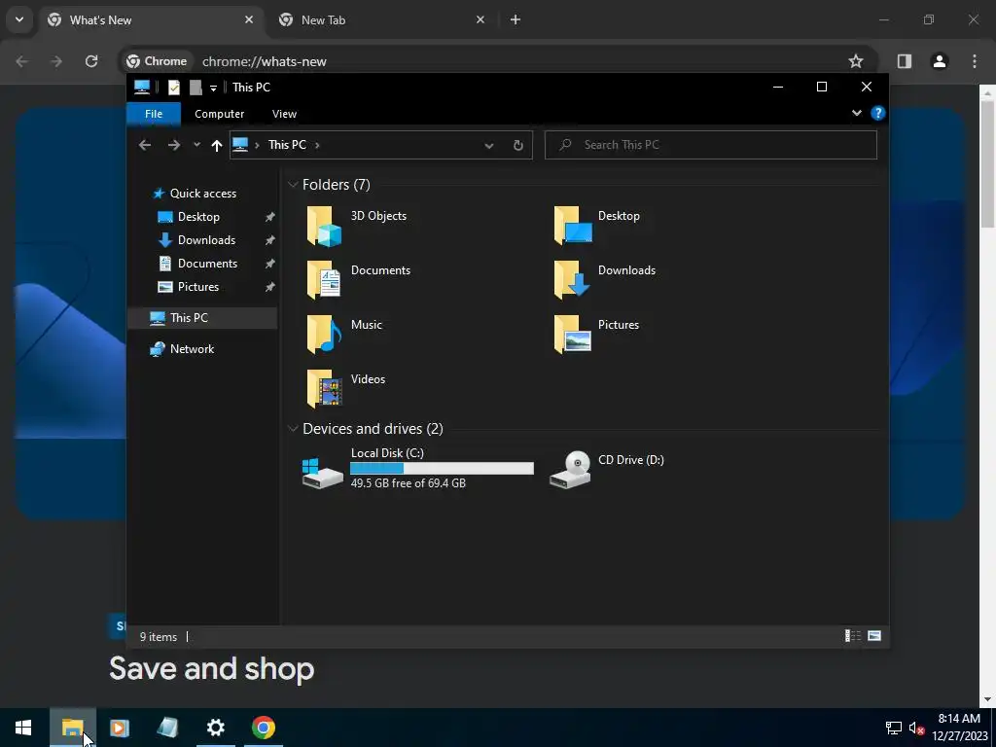996x747 pixels.
Task: Open the Desktop folder in Folders section
Action: (x=597, y=226)
